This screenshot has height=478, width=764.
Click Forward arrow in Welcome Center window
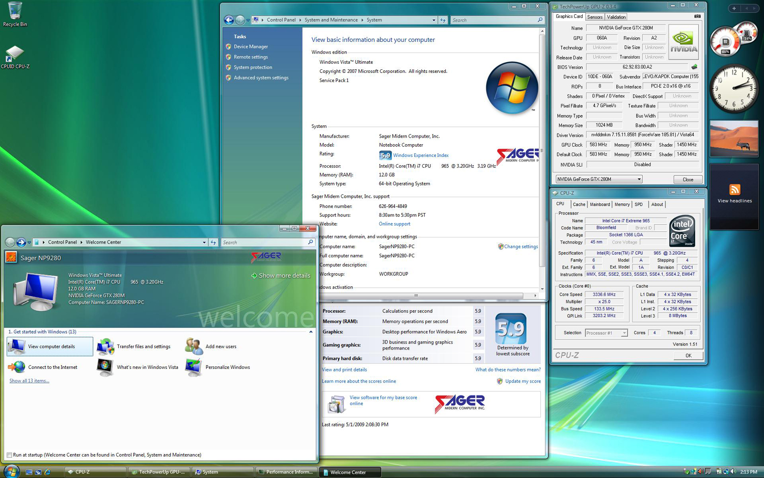click(x=21, y=242)
